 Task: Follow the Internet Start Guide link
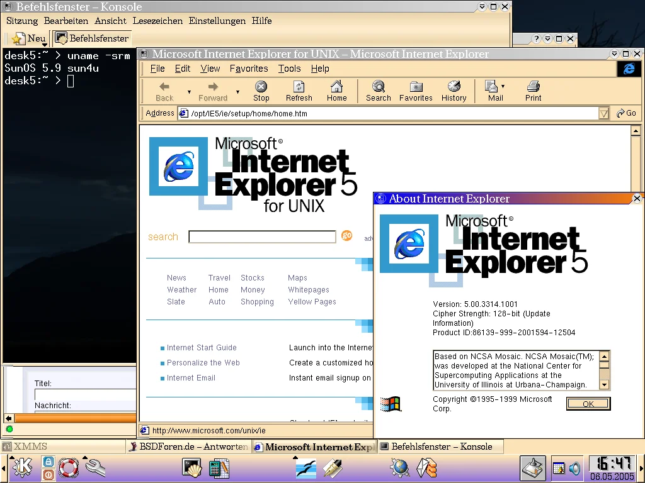(x=202, y=348)
